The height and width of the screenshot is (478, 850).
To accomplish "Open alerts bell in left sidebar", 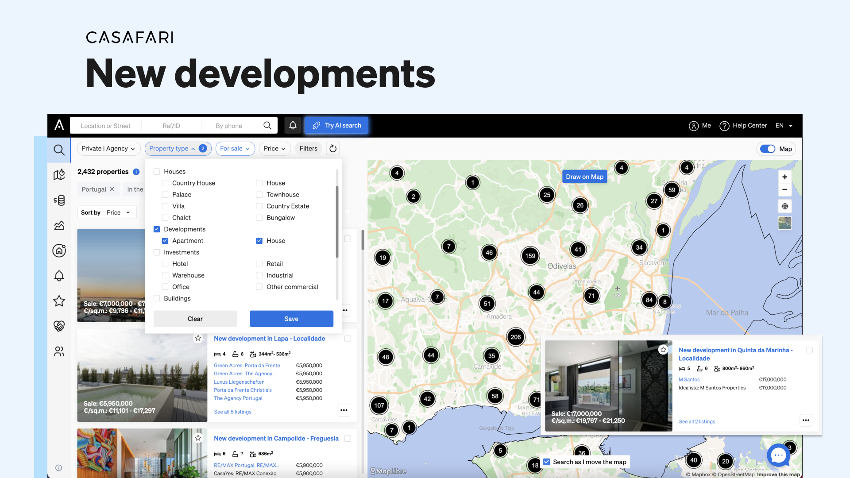I will pyautogui.click(x=59, y=276).
